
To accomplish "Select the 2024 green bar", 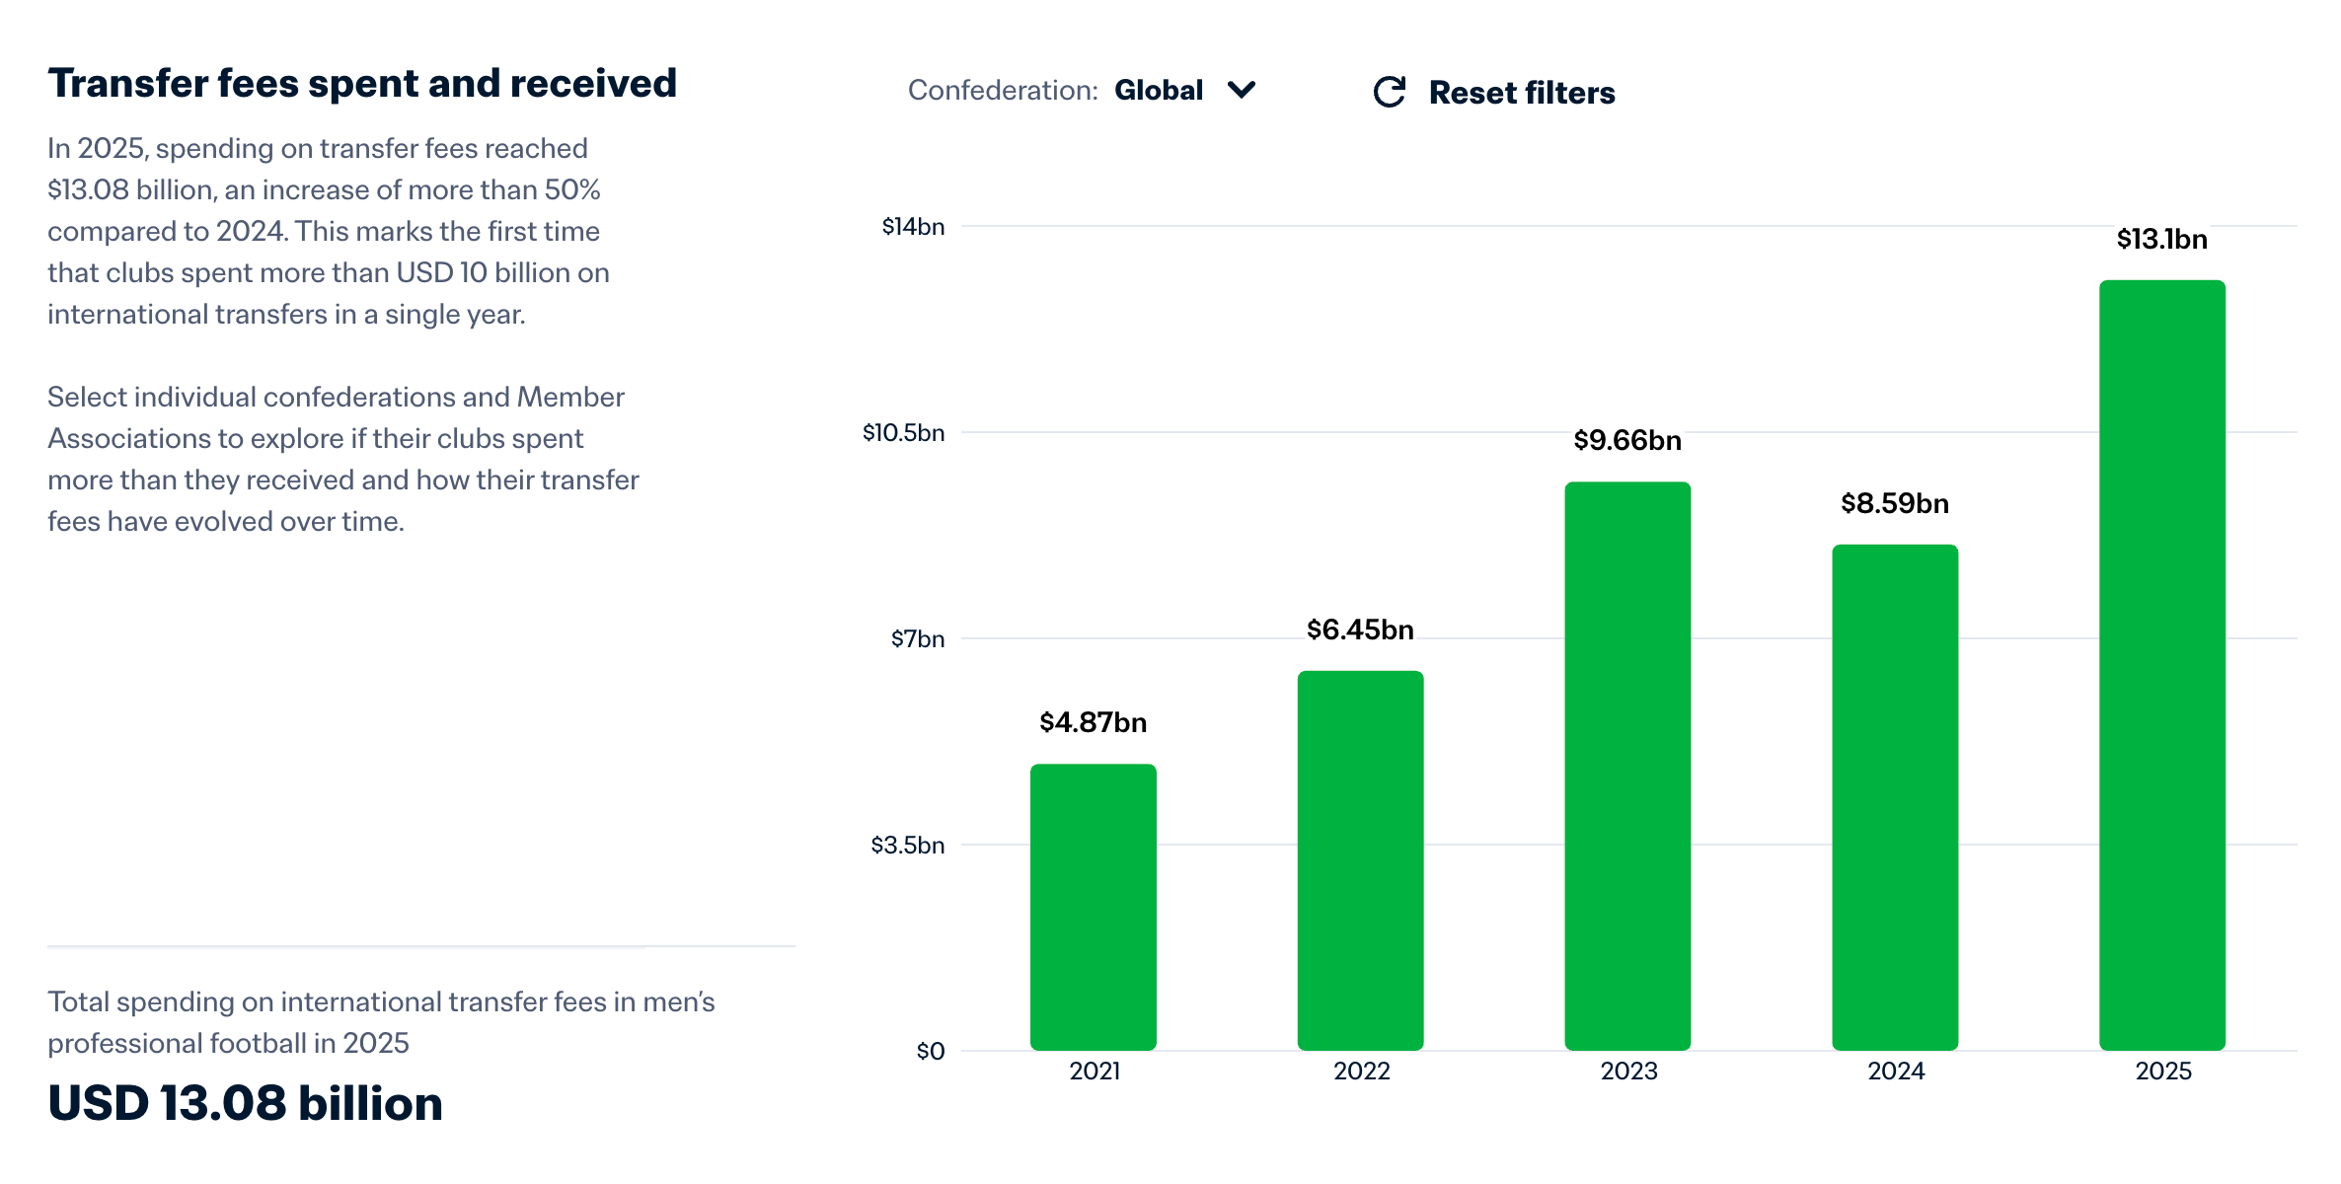I will (1895, 796).
